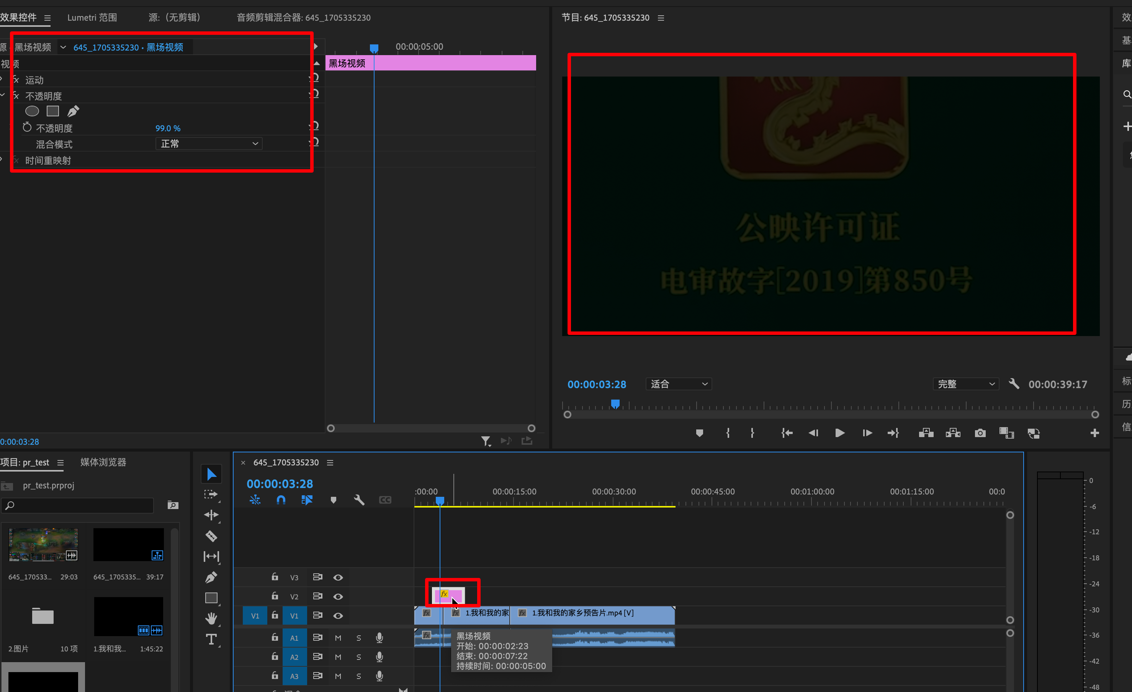Viewport: 1132px width, 692px height.
Task: Switch to 媒体浏览器 tab
Action: pyautogui.click(x=103, y=462)
